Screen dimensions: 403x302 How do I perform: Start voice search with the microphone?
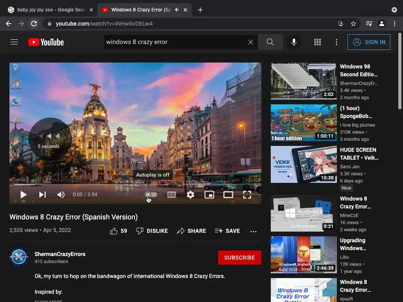[x=294, y=42]
